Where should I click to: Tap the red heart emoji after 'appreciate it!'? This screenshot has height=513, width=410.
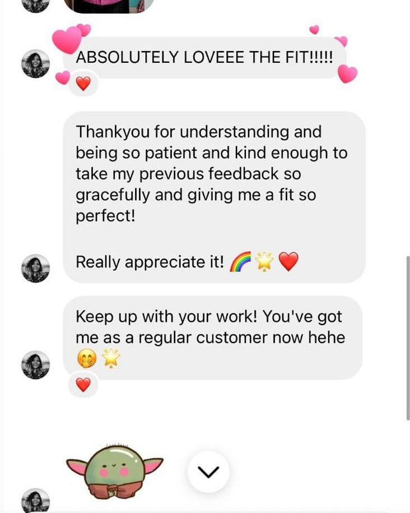[x=288, y=262]
